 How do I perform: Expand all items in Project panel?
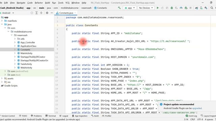click(36, 13)
